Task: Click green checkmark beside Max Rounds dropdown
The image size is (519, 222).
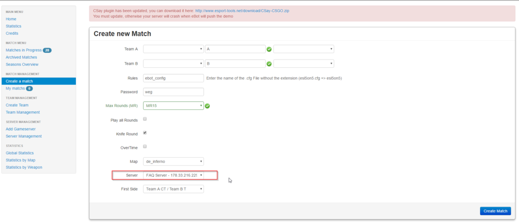Action: pyautogui.click(x=207, y=106)
